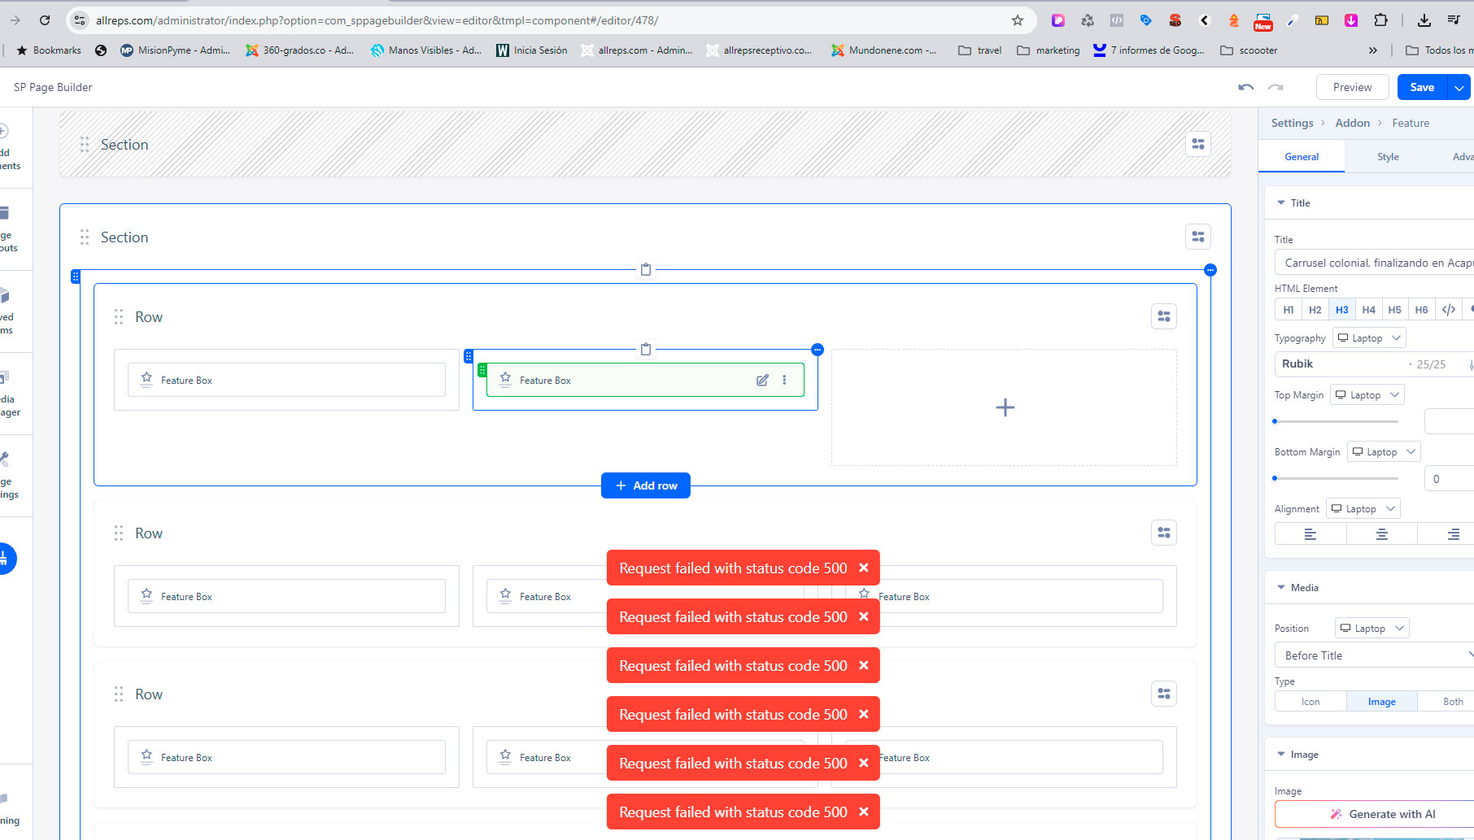Choose Both as media type
The height and width of the screenshot is (840, 1474).
[1452, 702]
